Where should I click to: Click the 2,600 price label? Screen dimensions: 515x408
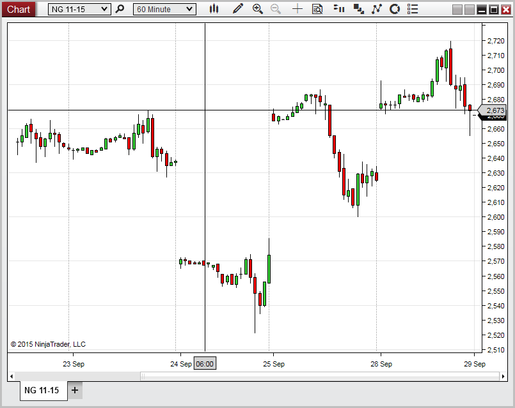pos(496,217)
